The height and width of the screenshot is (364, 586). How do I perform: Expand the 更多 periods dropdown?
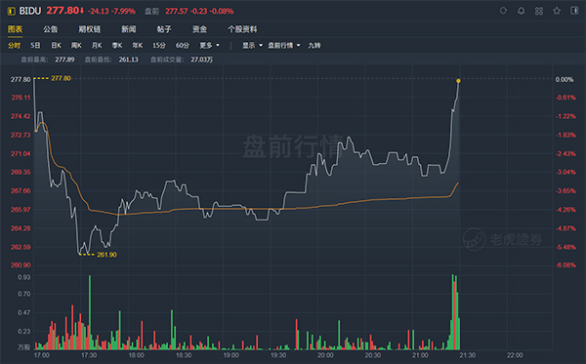click(209, 46)
